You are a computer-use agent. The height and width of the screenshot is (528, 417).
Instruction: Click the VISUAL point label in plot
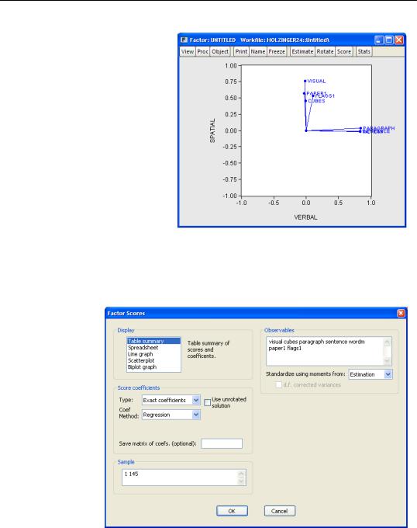[316, 82]
